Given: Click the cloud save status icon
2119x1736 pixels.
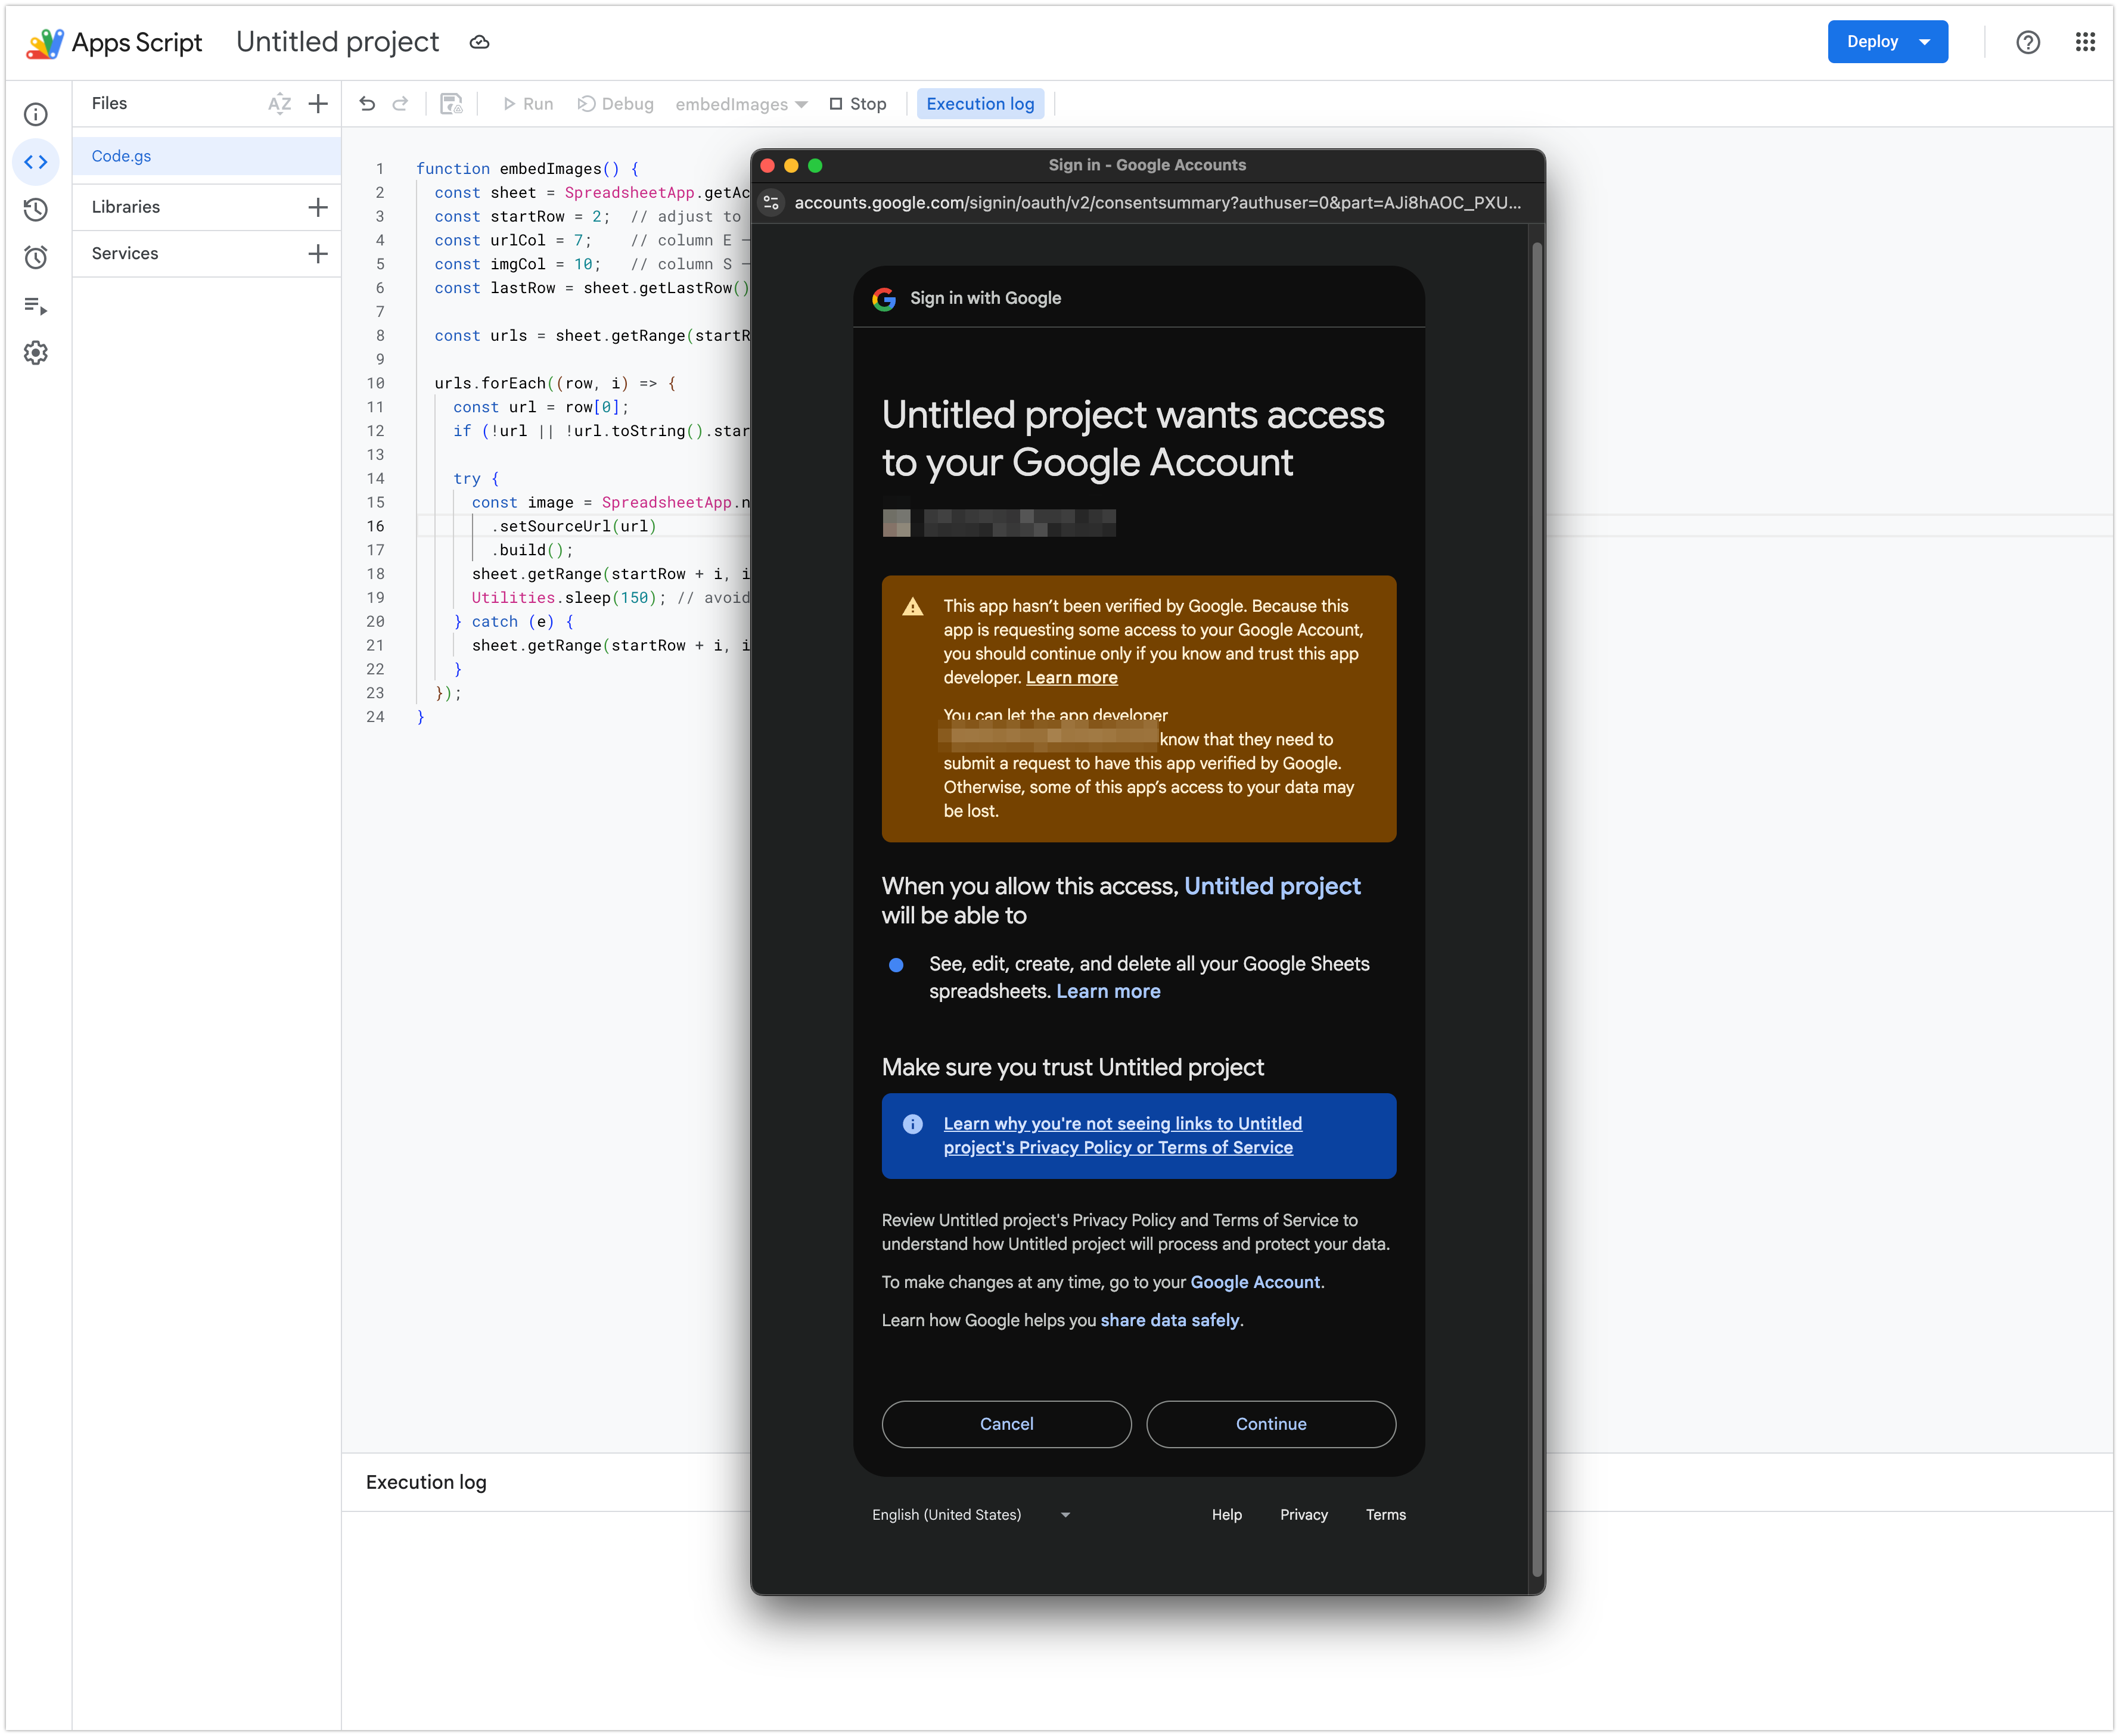Looking at the screenshot, I should (x=480, y=42).
